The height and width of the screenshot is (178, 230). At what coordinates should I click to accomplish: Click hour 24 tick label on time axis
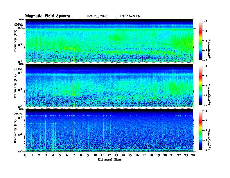click(193, 155)
